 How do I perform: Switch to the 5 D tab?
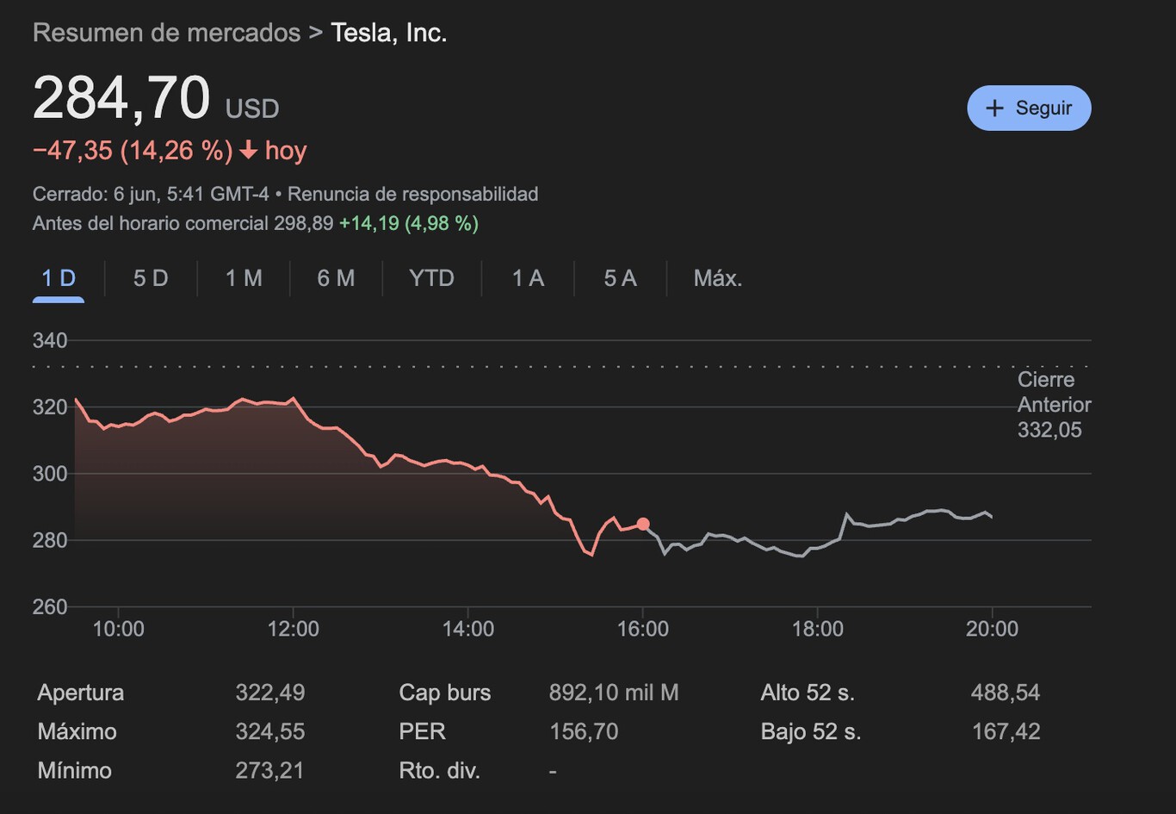click(x=151, y=278)
